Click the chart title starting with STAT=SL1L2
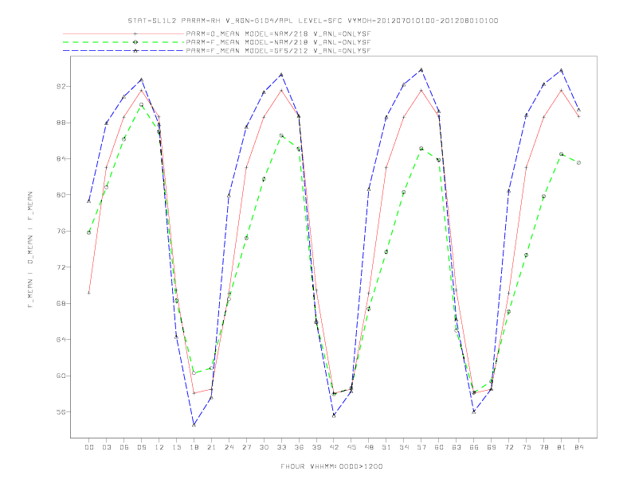Image resolution: width=631 pixels, height=487 pixels. [313, 21]
